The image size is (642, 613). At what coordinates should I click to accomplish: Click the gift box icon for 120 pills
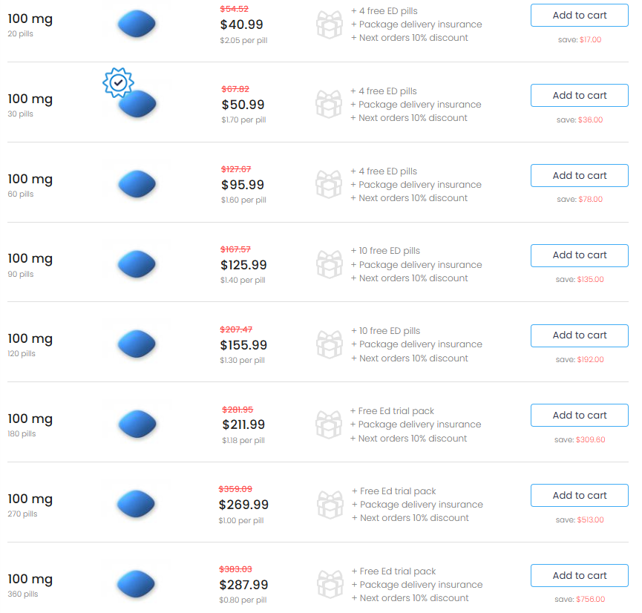click(x=329, y=344)
